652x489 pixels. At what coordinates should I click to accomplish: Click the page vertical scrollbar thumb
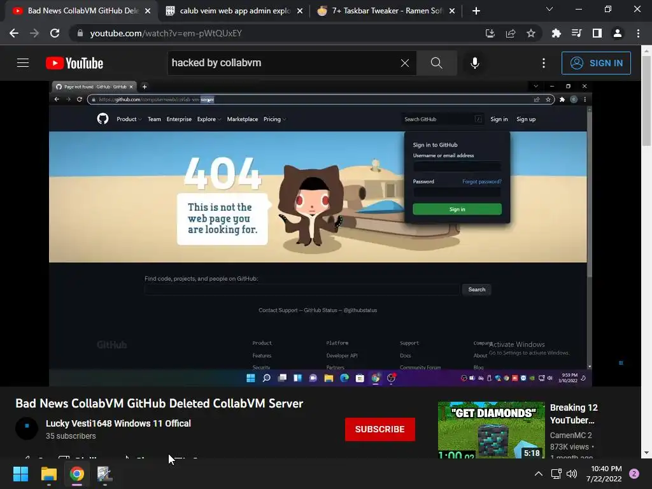(x=646, y=101)
